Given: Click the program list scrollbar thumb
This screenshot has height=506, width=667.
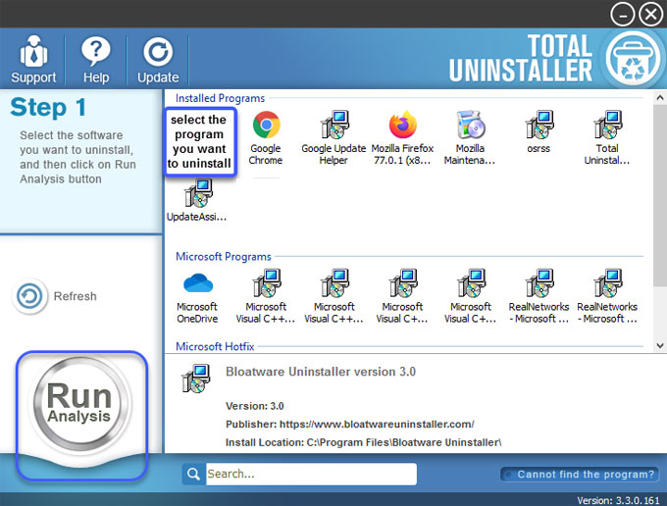Looking at the screenshot, I should (x=660, y=195).
